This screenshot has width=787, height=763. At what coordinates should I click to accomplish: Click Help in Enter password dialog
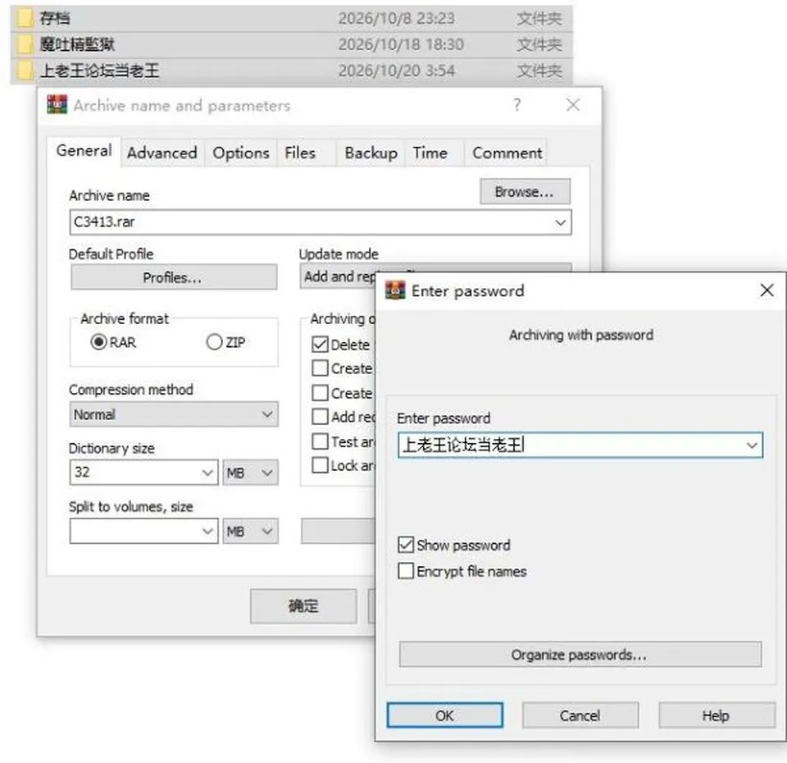[716, 715]
